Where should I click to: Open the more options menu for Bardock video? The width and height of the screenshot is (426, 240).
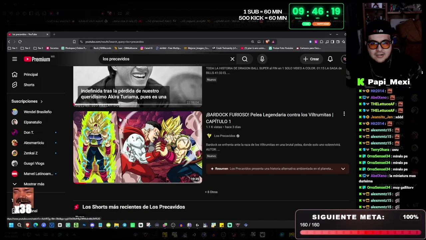click(344, 114)
